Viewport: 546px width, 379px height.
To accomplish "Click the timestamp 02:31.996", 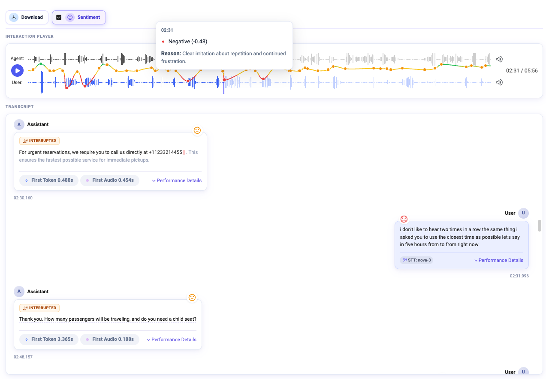I will coord(519,276).
